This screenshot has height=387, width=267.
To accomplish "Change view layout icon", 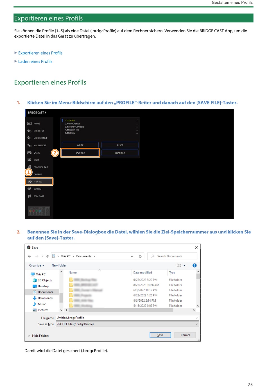I will (x=179, y=265).
